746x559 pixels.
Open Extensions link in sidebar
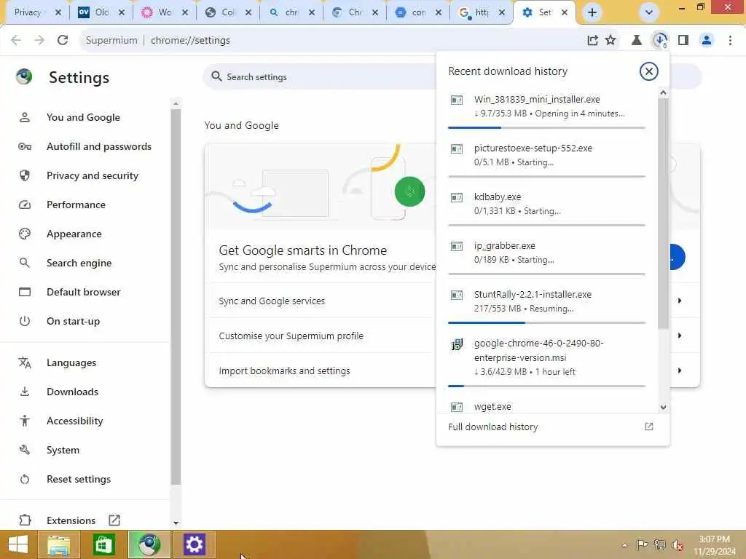click(x=71, y=520)
